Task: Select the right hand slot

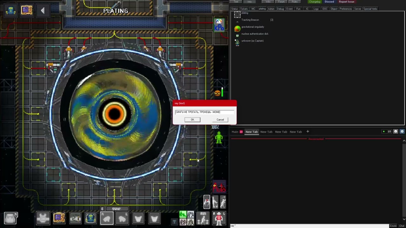Action: [107, 218]
